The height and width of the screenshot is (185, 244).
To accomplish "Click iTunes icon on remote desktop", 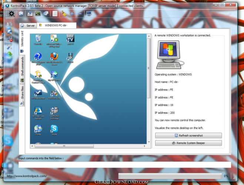I will pyautogui.click(x=38, y=130).
